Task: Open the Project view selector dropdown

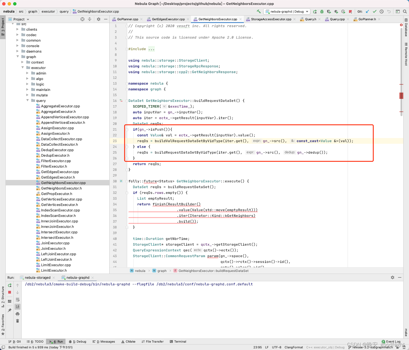Action: pyautogui.click(x=19, y=19)
